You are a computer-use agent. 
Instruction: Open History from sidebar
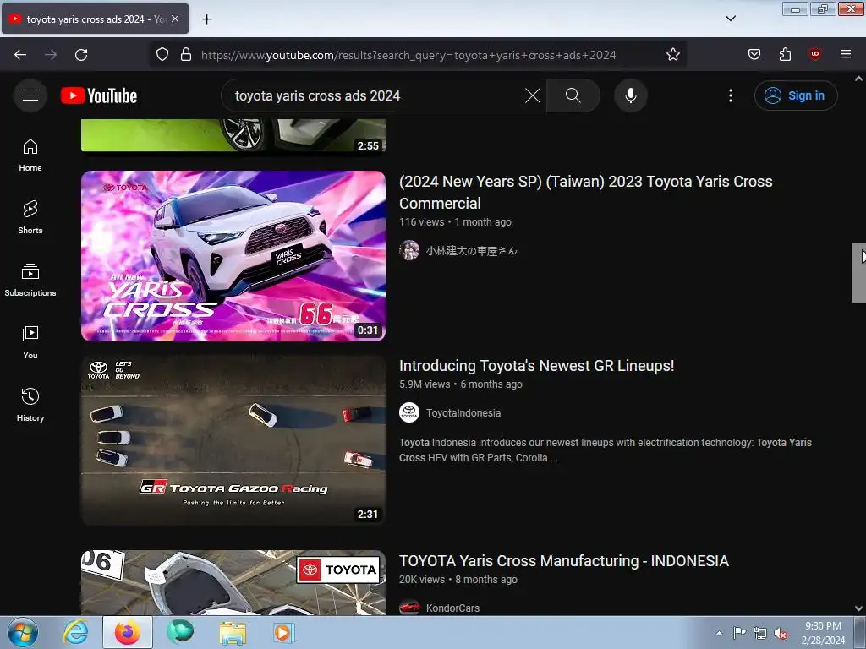(30, 405)
